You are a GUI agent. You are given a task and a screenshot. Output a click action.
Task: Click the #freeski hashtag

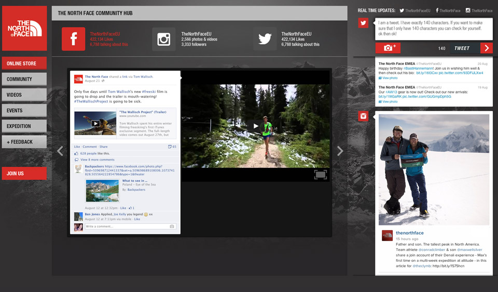[149, 91]
